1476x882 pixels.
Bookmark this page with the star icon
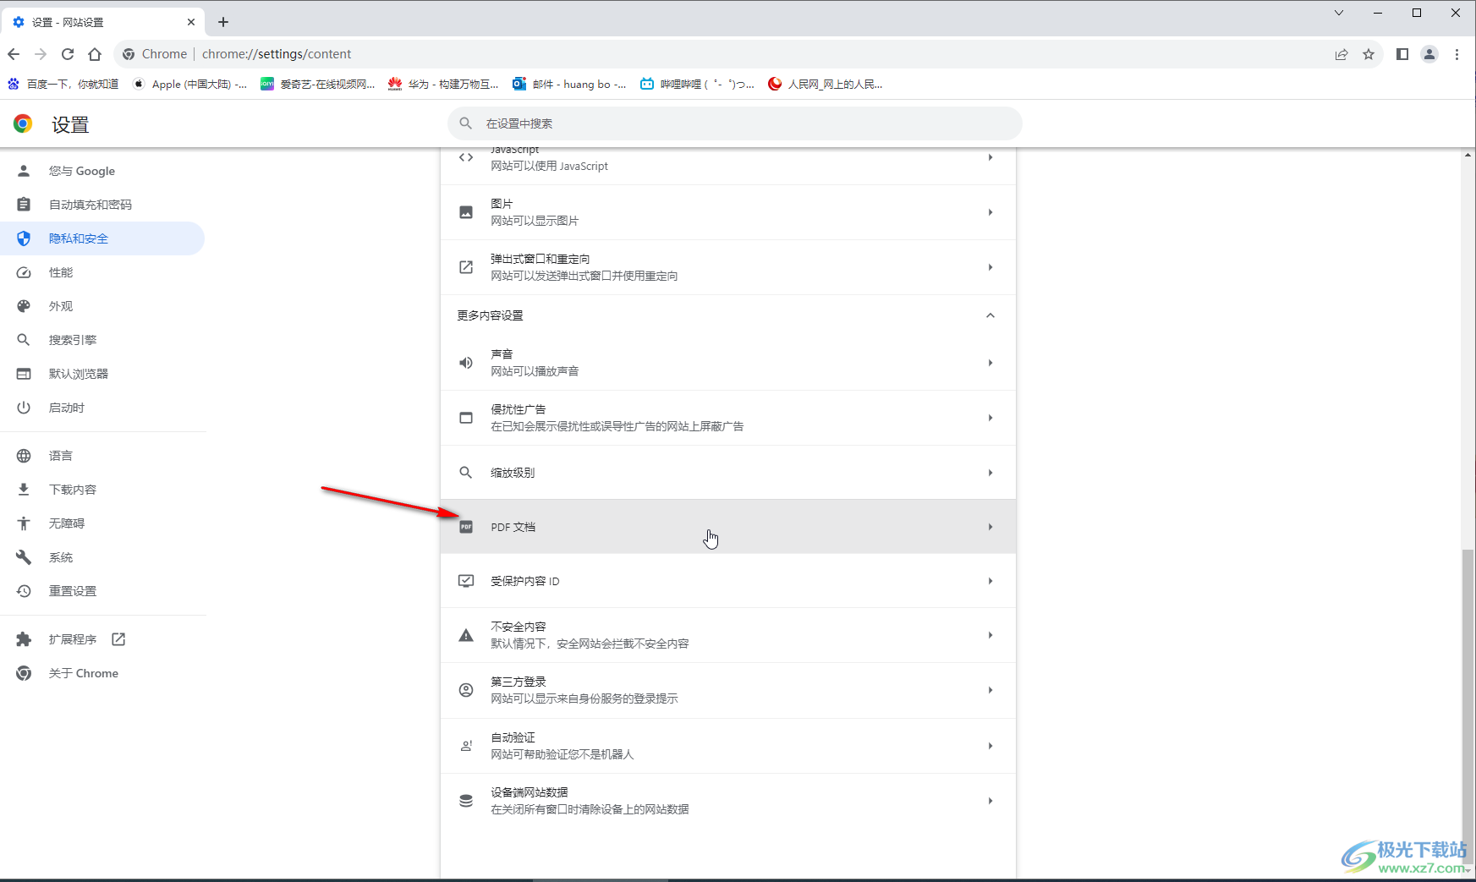(x=1369, y=54)
